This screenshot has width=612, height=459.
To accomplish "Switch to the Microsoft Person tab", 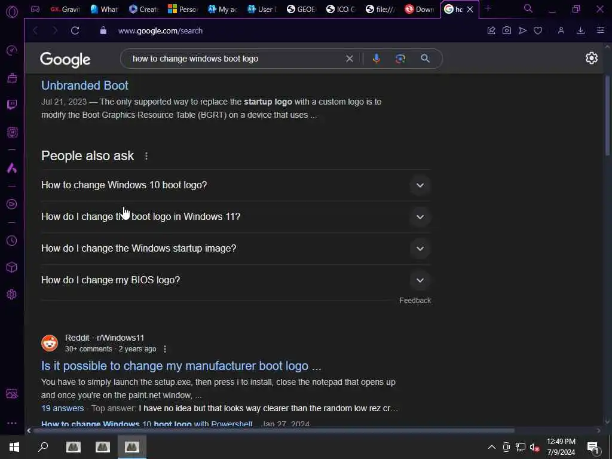I will pyautogui.click(x=183, y=10).
